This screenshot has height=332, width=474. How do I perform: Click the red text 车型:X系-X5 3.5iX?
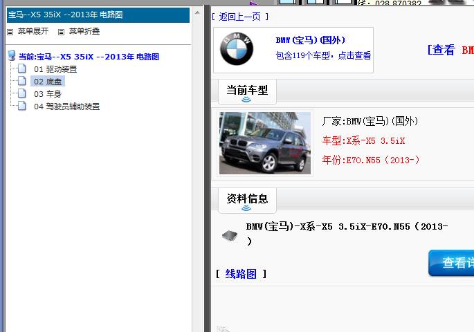click(363, 141)
